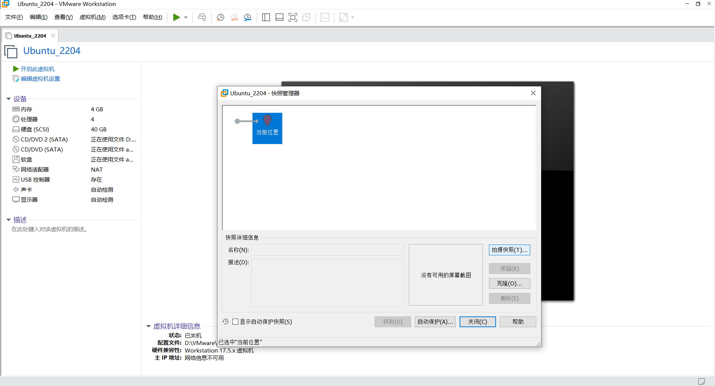Viewport: 715px width, 386px height.
Task: Open the stretch display dropdown arrow
Action: [x=353, y=17]
